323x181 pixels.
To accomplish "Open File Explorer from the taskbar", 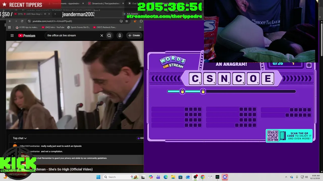I will coord(173,177).
